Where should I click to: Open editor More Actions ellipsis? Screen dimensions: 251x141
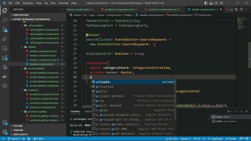pyautogui.click(x=247, y=9)
